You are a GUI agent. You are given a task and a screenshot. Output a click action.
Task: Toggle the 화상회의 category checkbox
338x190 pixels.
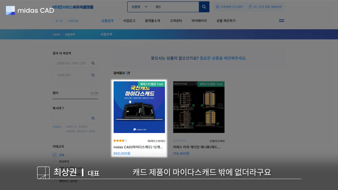pyautogui.click(x=55, y=161)
